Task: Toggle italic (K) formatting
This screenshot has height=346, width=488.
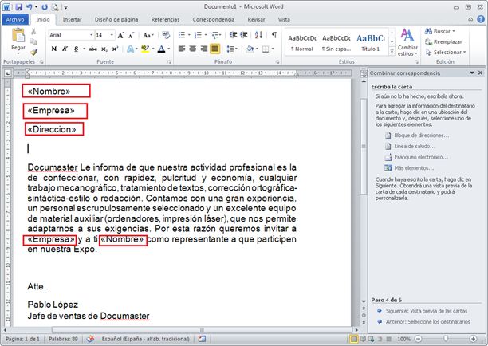Action: pyautogui.click(x=65, y=49)
